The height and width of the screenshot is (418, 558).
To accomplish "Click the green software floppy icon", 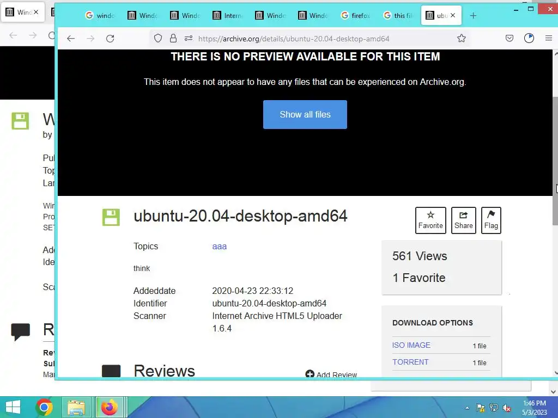I will (x=111, y=217).
